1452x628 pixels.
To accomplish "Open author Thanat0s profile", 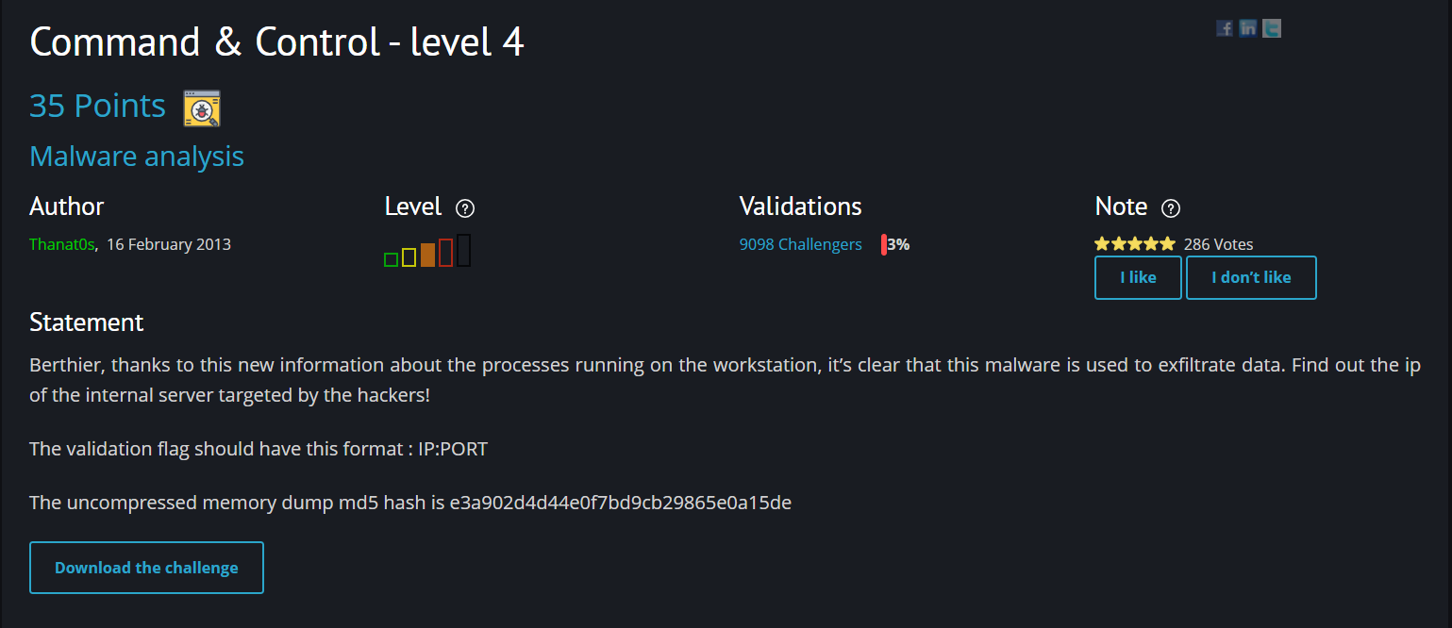I will [x=62, y=244].
